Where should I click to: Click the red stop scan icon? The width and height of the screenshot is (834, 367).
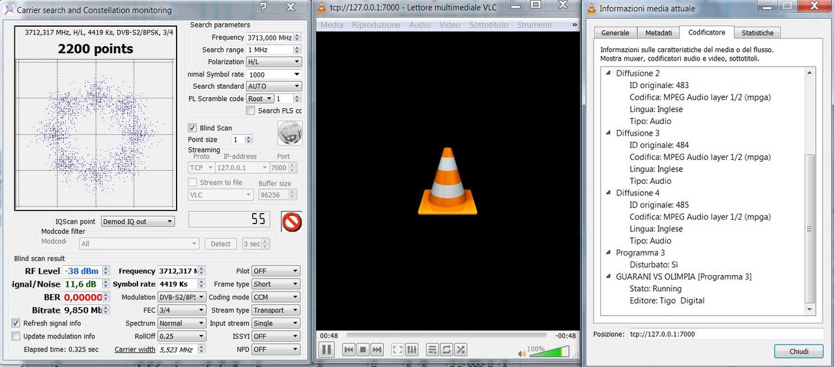[291, 222]
